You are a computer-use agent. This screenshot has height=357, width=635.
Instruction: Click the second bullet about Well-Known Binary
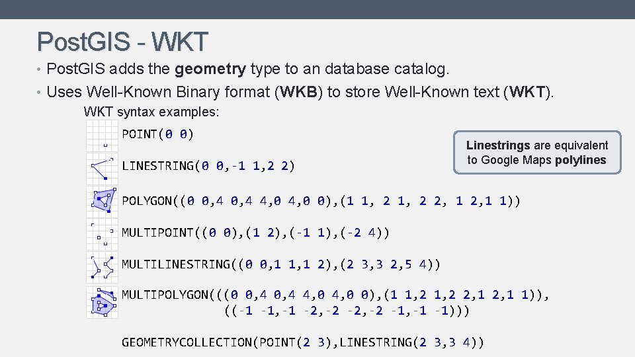click(x=302, y=91)
